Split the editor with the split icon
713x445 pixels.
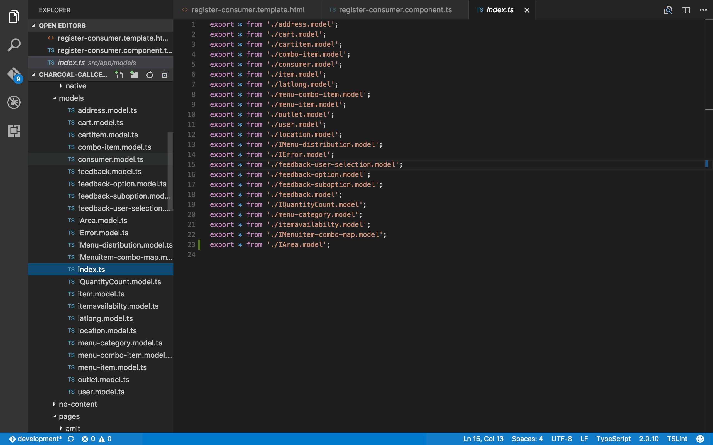(x=685, y=10)
